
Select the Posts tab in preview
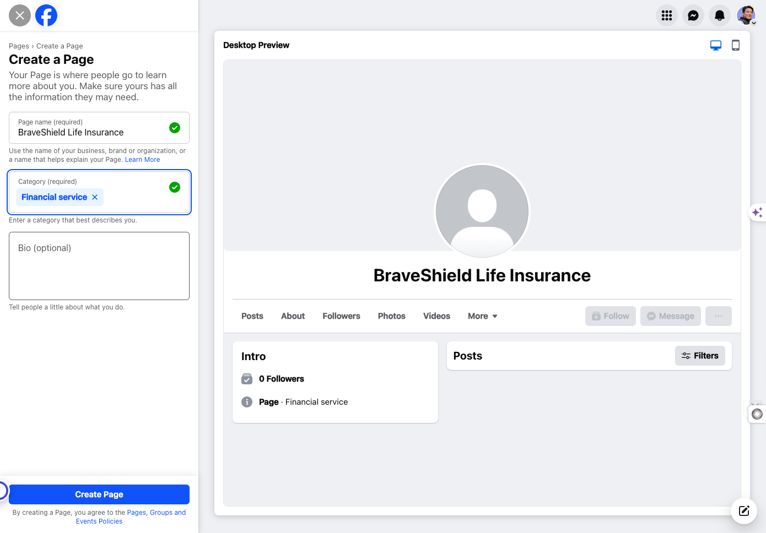click(x=252, y=316)
